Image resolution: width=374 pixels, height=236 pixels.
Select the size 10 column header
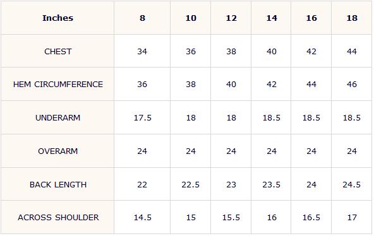(x=191, y=18)
